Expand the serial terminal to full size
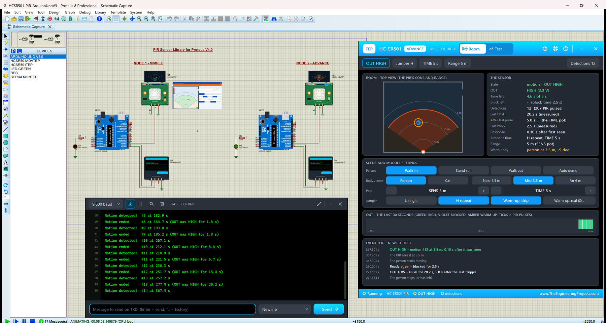The height and width of the screenshot is (323, 606). point(319,204)
